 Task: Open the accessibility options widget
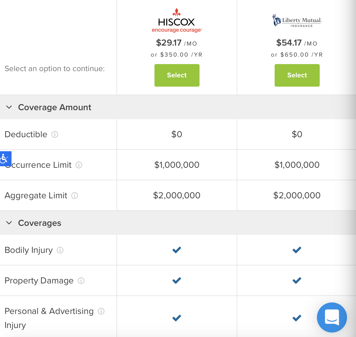tap(5, 158)
